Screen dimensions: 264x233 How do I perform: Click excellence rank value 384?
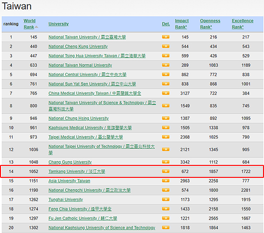click(246, 93)
